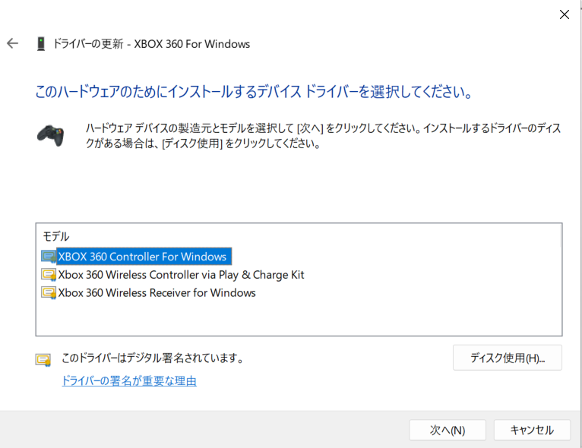Open the ドライバーの署名が重要な理由 link
This screenshot has width=582, height=448.
tap(129, 381)
